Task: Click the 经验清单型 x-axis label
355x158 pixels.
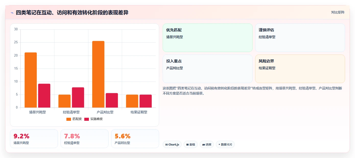Action: (71, 112)
